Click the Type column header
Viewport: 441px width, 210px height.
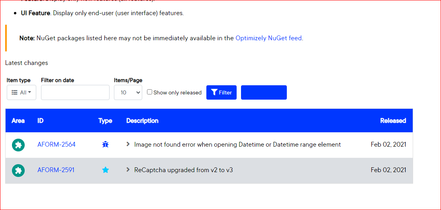(x=105, y=121)
